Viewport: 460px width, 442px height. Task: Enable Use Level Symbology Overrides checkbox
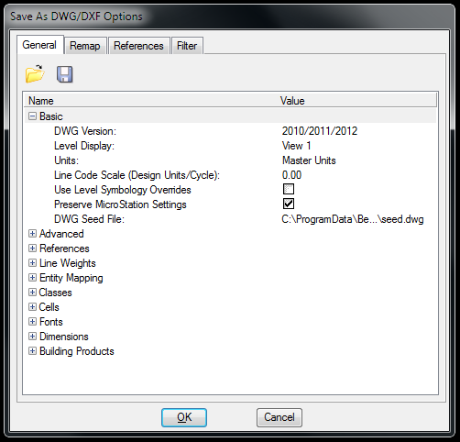289,189
